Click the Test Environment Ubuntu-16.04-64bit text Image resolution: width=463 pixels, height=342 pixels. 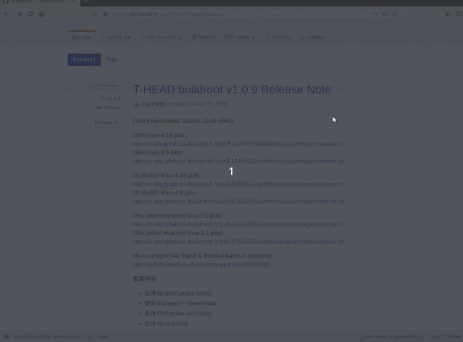(x=183, y=121)
